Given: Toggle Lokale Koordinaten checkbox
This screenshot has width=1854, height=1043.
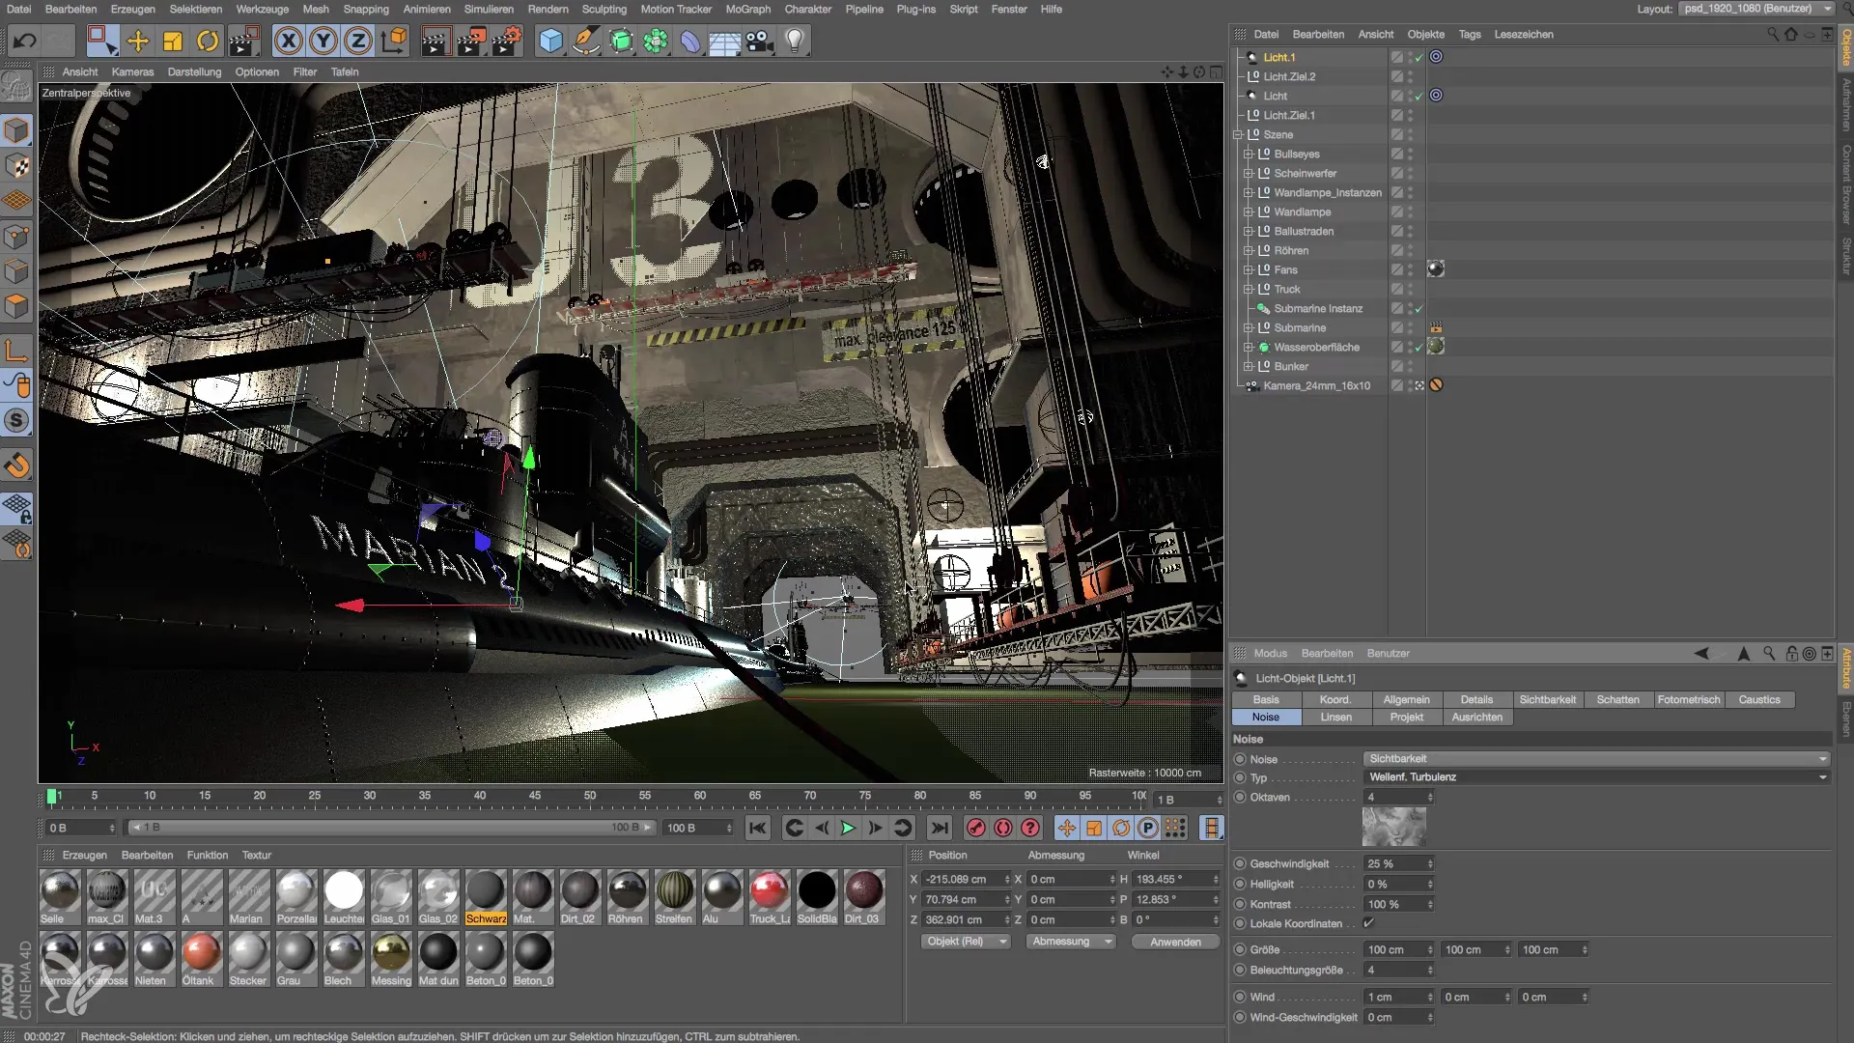Looking at the screenshot, I should tap(1368, 923).
